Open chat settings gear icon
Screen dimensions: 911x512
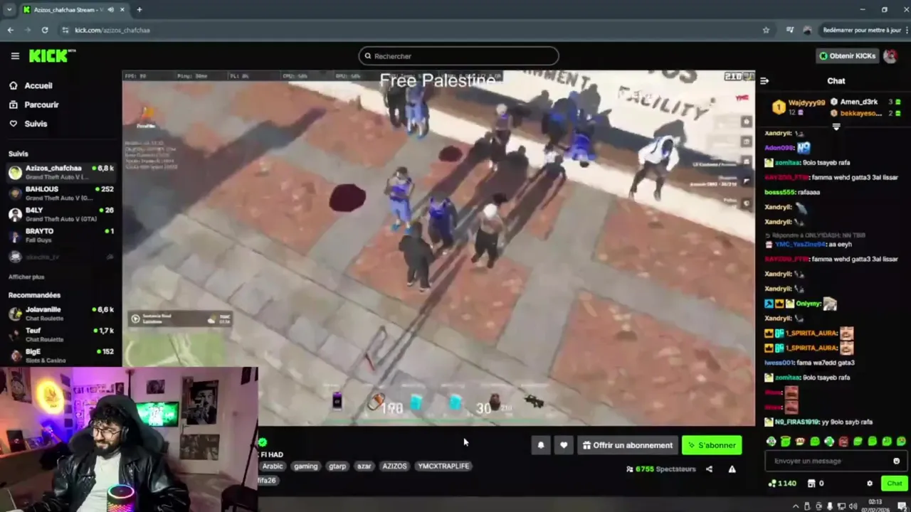tap(869, 484)
